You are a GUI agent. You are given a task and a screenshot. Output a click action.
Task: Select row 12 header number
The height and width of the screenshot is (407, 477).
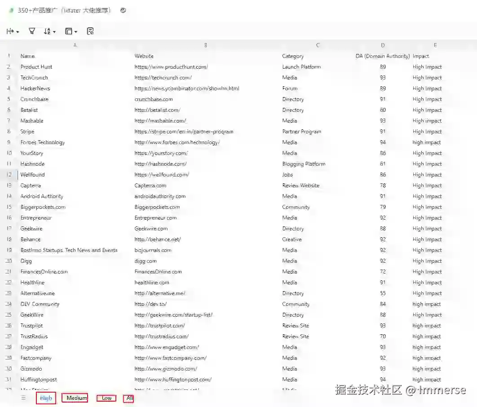[x=9, y=175]
